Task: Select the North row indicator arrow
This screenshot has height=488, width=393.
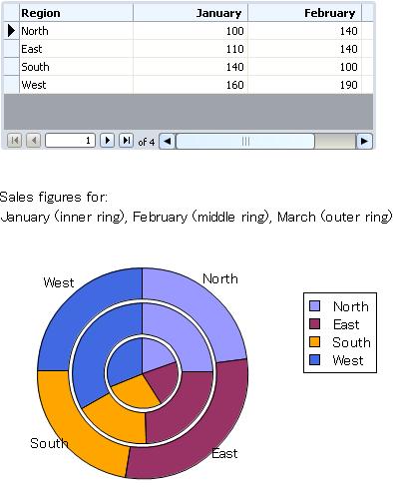Action: (x=11, y=31)
